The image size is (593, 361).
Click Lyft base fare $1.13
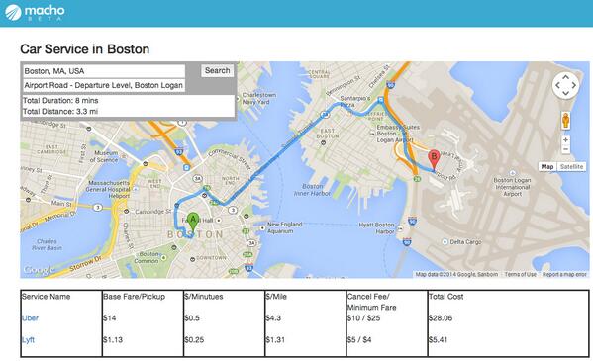click(113, 340)
